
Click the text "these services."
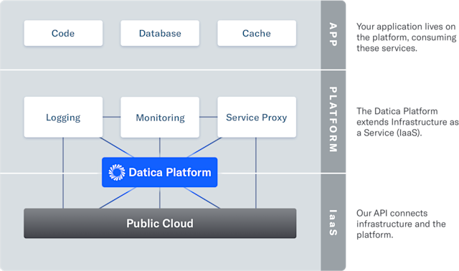pyautogui.click(x=387, y=48)
